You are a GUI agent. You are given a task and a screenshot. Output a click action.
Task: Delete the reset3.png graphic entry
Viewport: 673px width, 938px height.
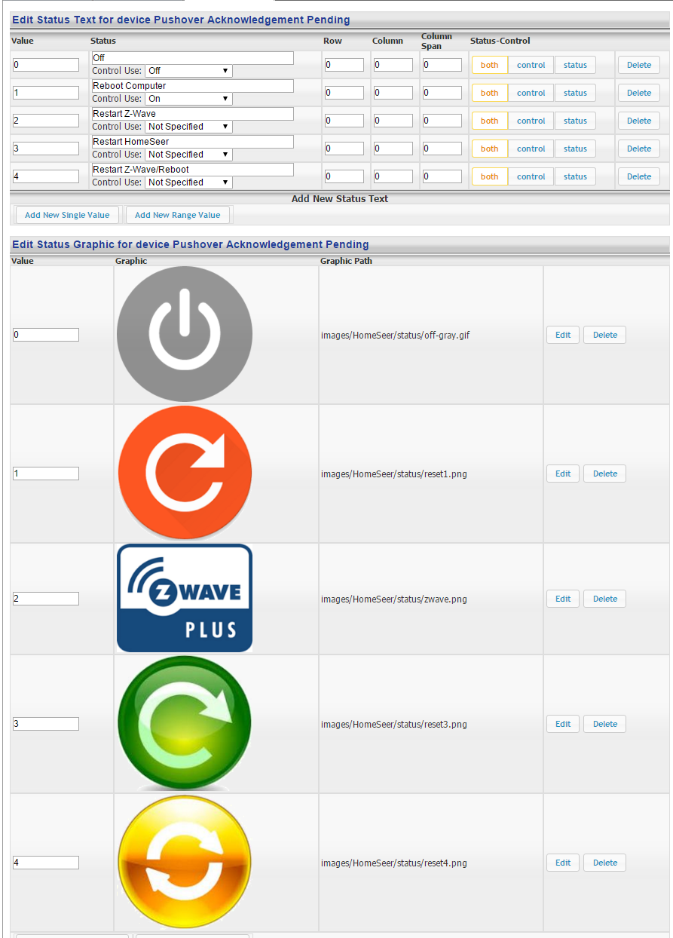(605, 724)
